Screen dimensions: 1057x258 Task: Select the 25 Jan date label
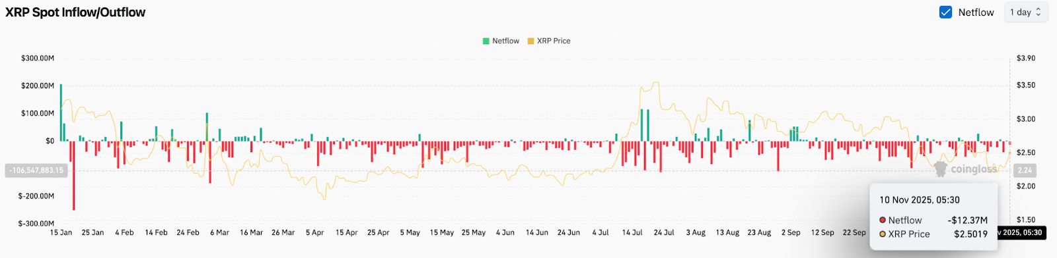(x=92, y=232)
